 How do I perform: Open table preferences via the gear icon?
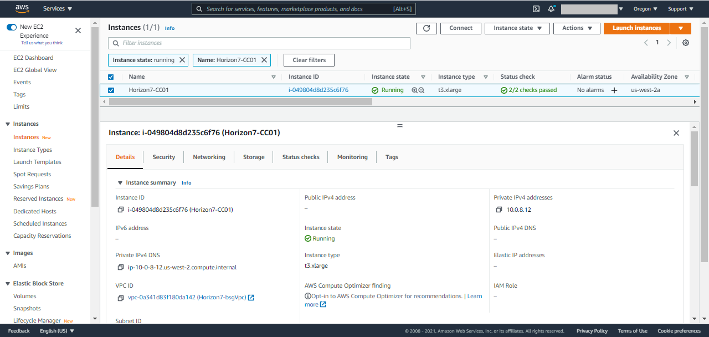(x=686, y=43)
